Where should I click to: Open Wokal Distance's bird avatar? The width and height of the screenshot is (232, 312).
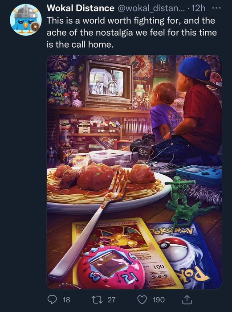26,20
